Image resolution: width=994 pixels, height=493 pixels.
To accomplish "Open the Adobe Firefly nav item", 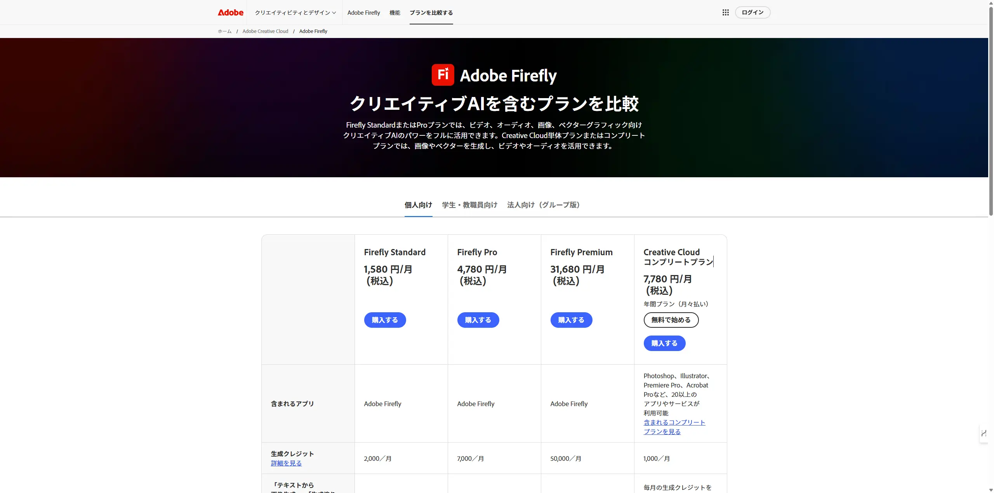I will tap(363, 13).
